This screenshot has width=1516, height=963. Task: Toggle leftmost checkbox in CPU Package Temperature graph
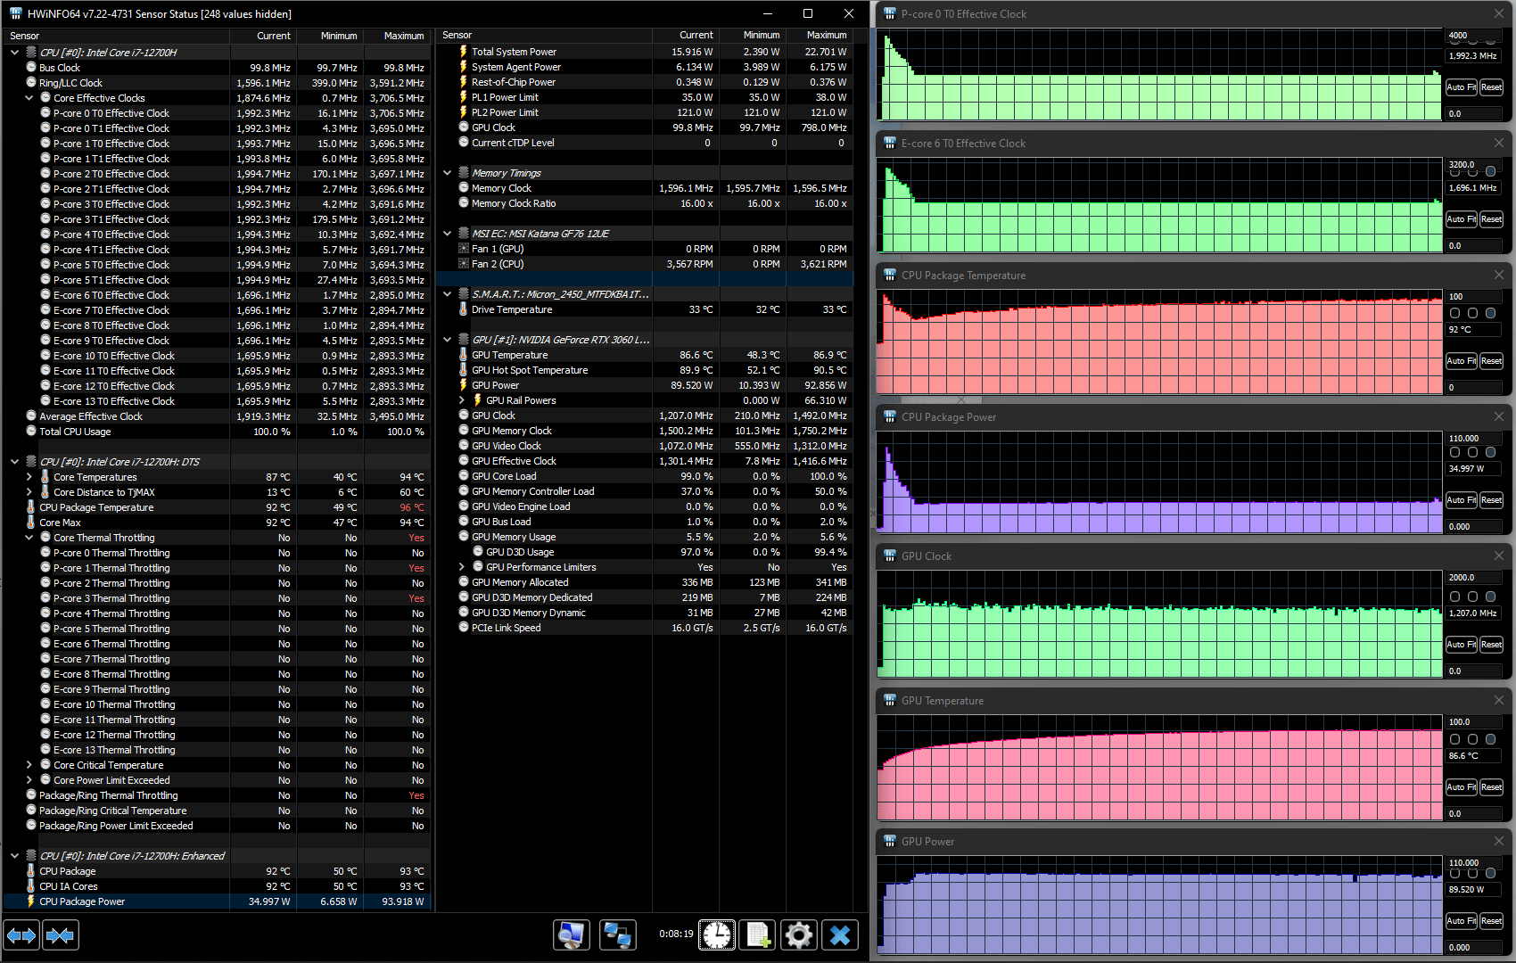click(1455, 313)
